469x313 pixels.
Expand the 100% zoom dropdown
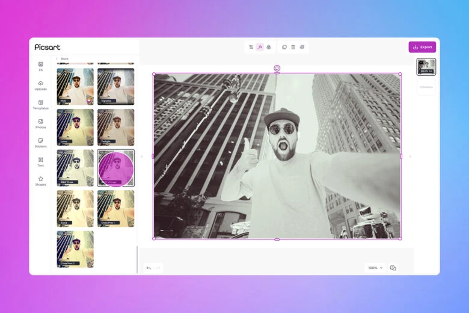tap(375, 268)
